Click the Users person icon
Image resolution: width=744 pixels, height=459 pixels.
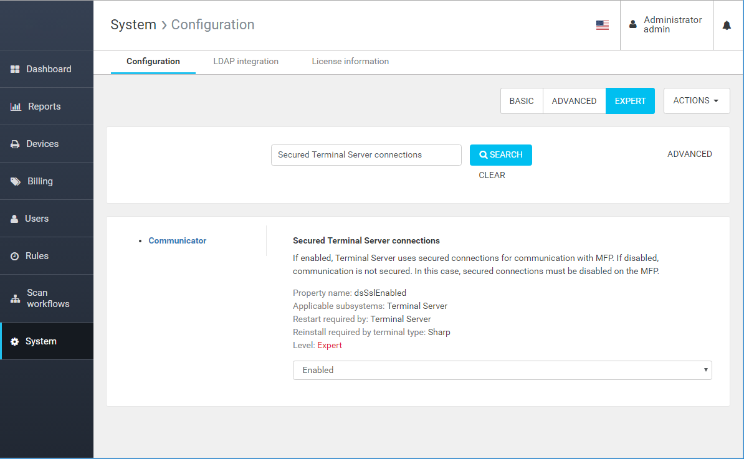coord(15,219)
